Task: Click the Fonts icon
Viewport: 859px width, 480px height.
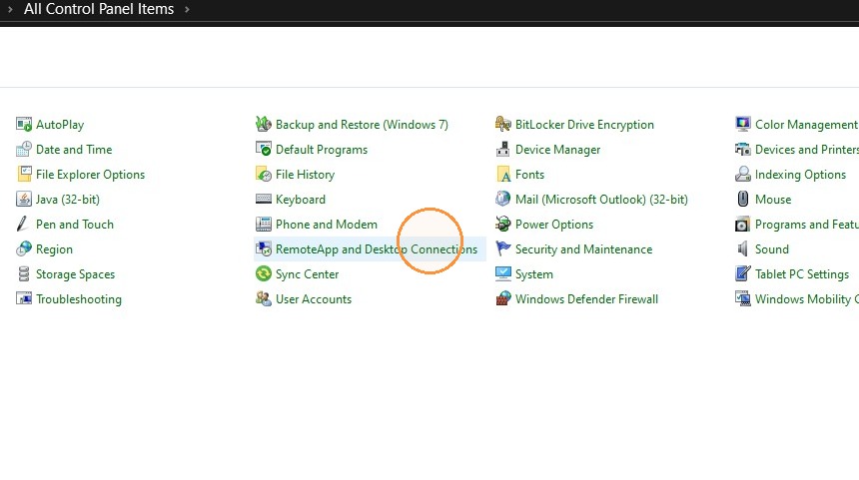Action: click(502, 174)
